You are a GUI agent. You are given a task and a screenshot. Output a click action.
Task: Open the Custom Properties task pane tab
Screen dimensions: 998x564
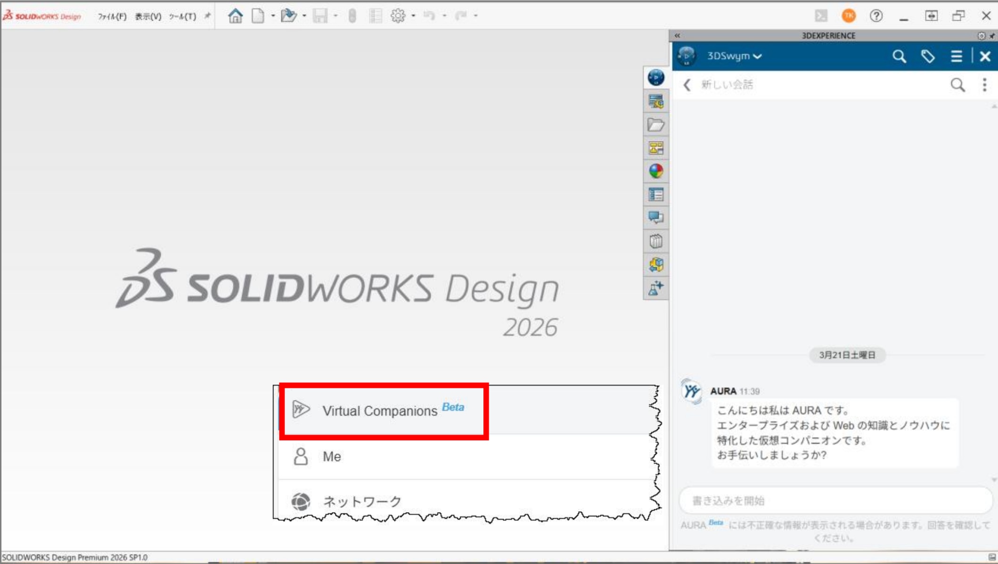coord(656,195)
